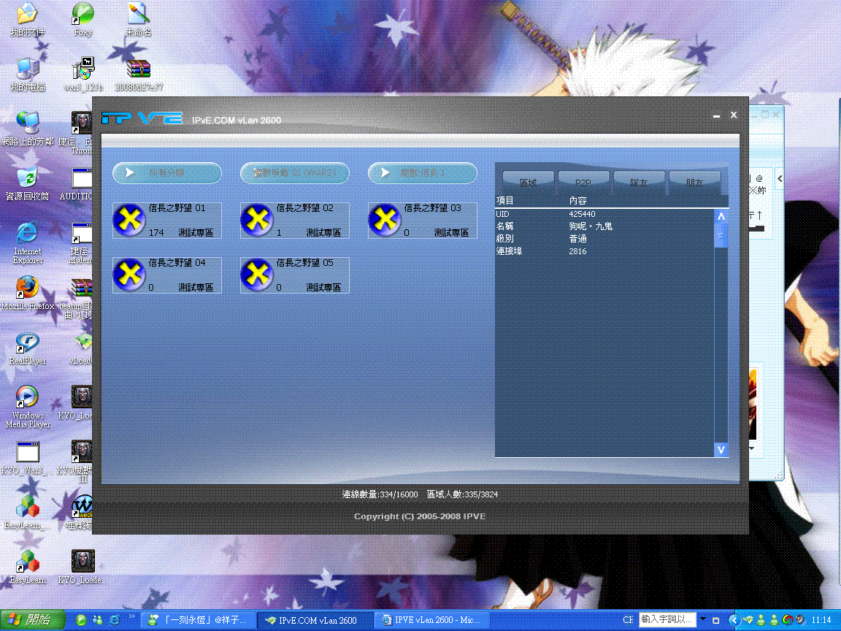Open the Mozilla Firefox desktop icon
The height and width of the screenshot is (631, 841).
(x=27, y=288)
